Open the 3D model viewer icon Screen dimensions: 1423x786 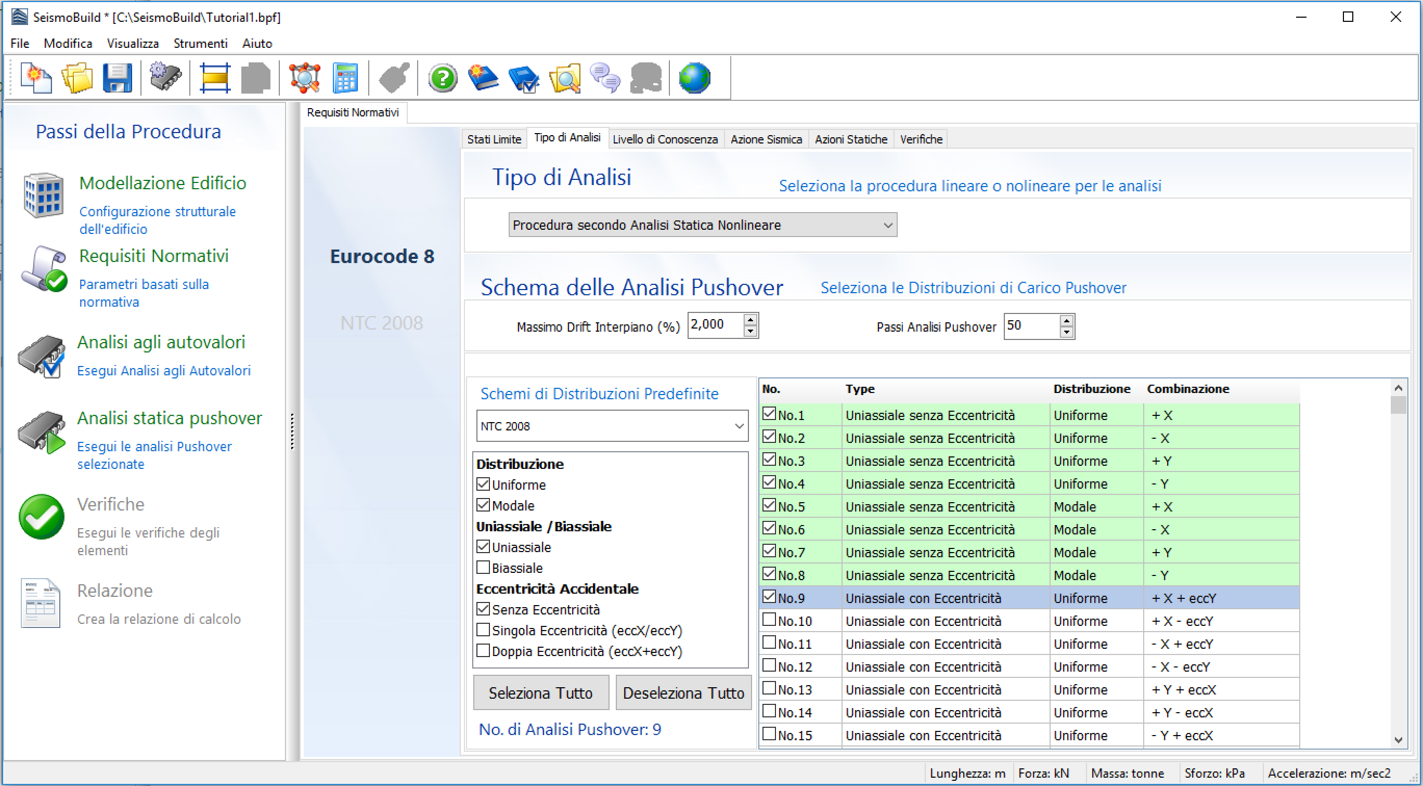click(x=304, y=78)
